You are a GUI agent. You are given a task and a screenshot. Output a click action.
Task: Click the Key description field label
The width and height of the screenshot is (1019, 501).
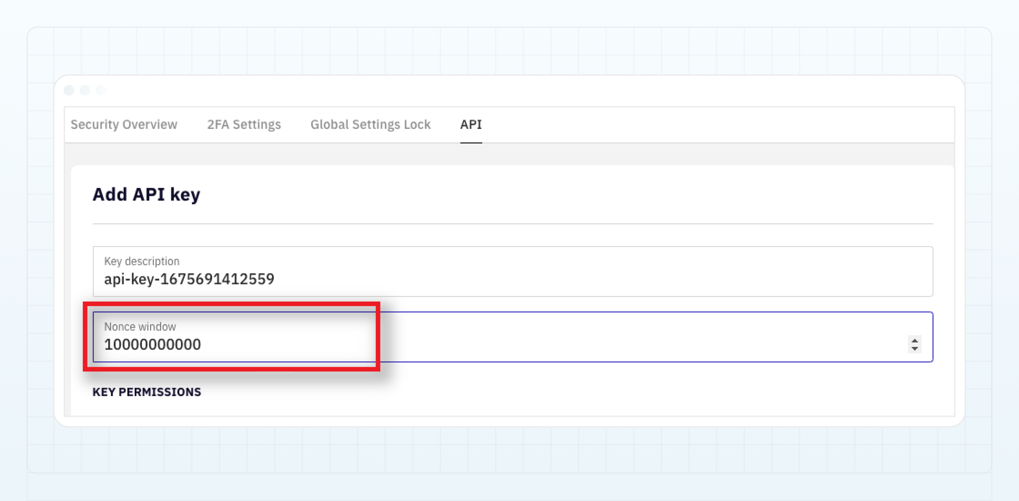pos(142,261)
